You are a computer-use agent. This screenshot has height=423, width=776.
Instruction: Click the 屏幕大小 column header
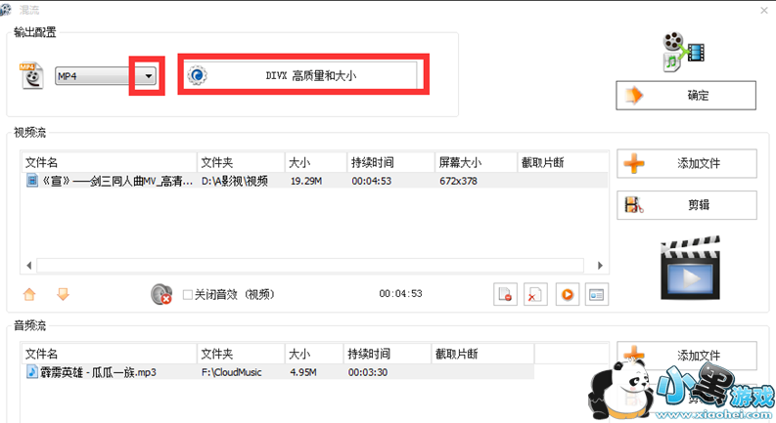tap(477, 162)
